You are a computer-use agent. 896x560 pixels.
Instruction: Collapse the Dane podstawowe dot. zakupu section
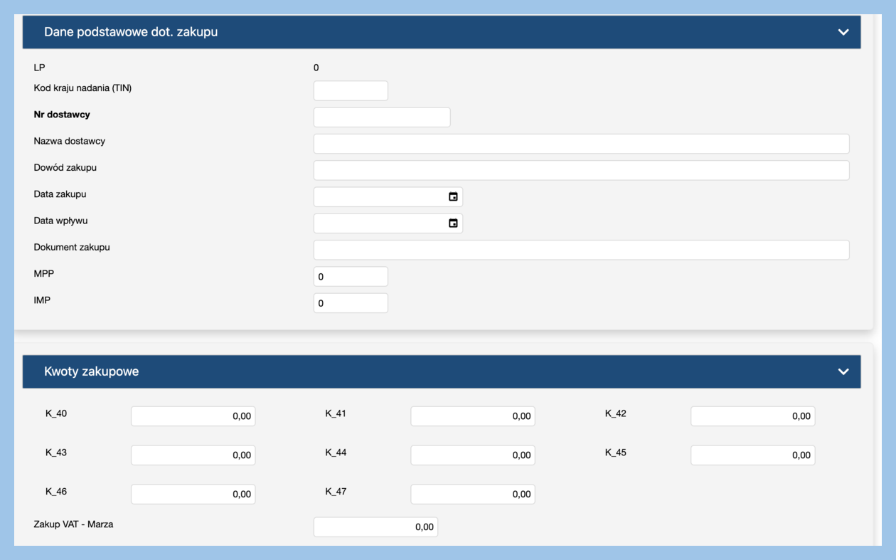click(x=843, y=32)
